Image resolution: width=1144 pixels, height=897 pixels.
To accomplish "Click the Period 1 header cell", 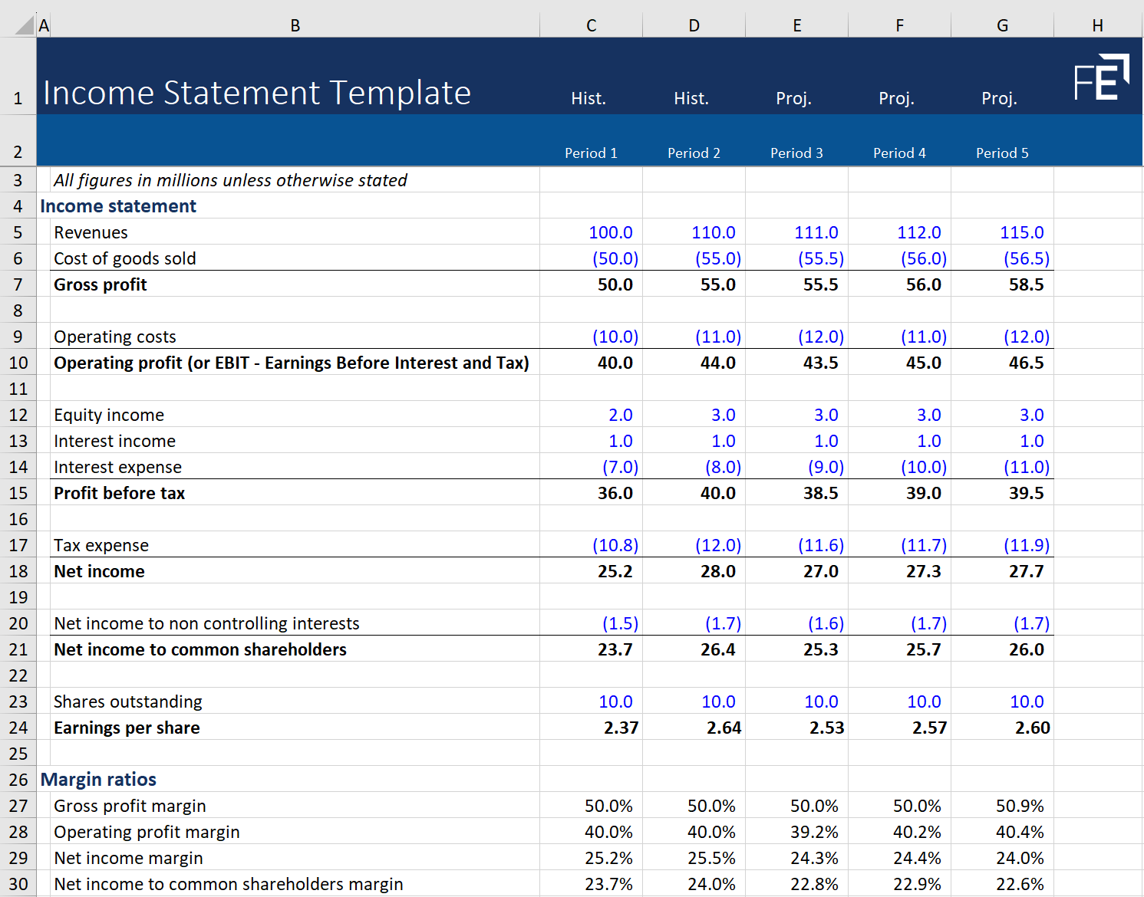I will (x=590, y=153).
